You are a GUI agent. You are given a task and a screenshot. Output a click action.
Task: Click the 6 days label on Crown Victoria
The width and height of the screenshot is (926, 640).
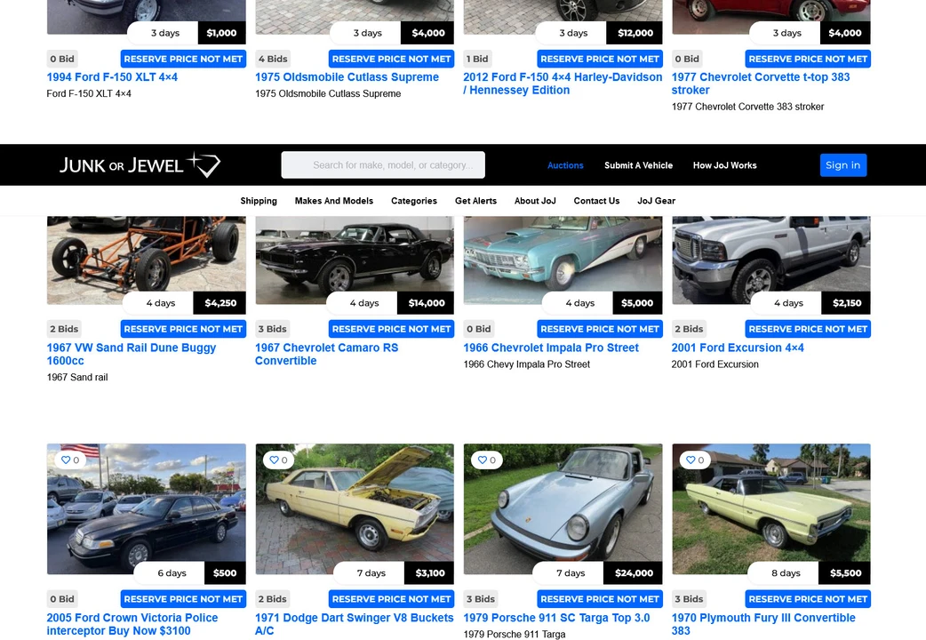tap(172, 573)
